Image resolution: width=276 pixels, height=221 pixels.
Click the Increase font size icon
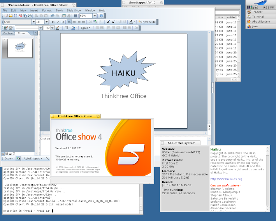(x=108, y=22)
